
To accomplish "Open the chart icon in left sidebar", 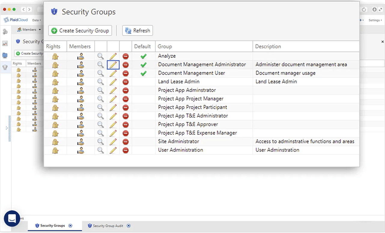I will 5,44.
